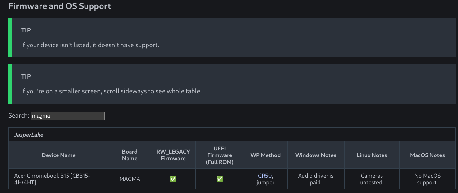Screen dimensions: 458x193
Task: Click the Search: label
Action: pos(19,116)
